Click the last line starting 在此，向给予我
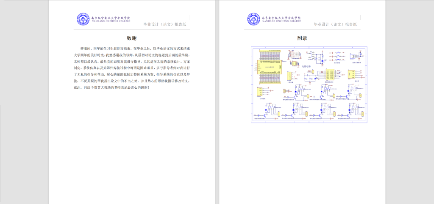 point(111,88)
